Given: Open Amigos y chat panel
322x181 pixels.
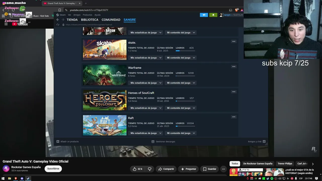Looking at the screenshot, I should (x=257, y=142).
